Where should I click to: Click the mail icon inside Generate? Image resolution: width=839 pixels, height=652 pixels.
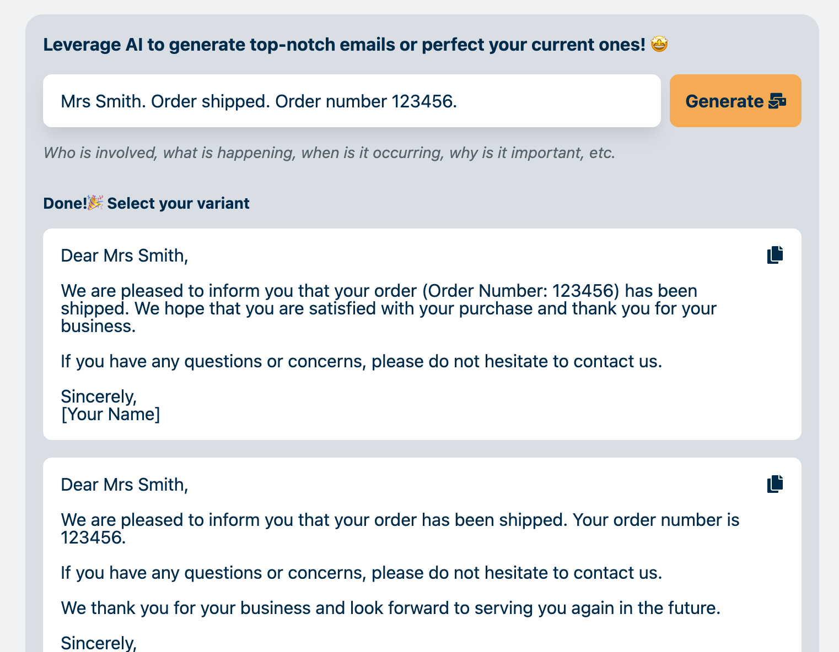point(777,101)
